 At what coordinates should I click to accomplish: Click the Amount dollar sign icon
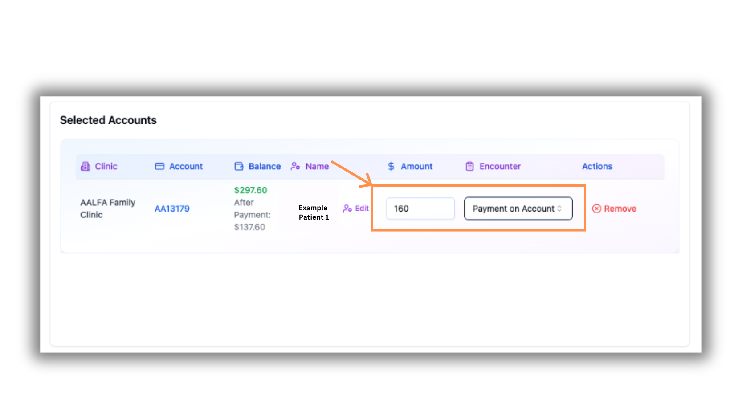coord(391,166)
